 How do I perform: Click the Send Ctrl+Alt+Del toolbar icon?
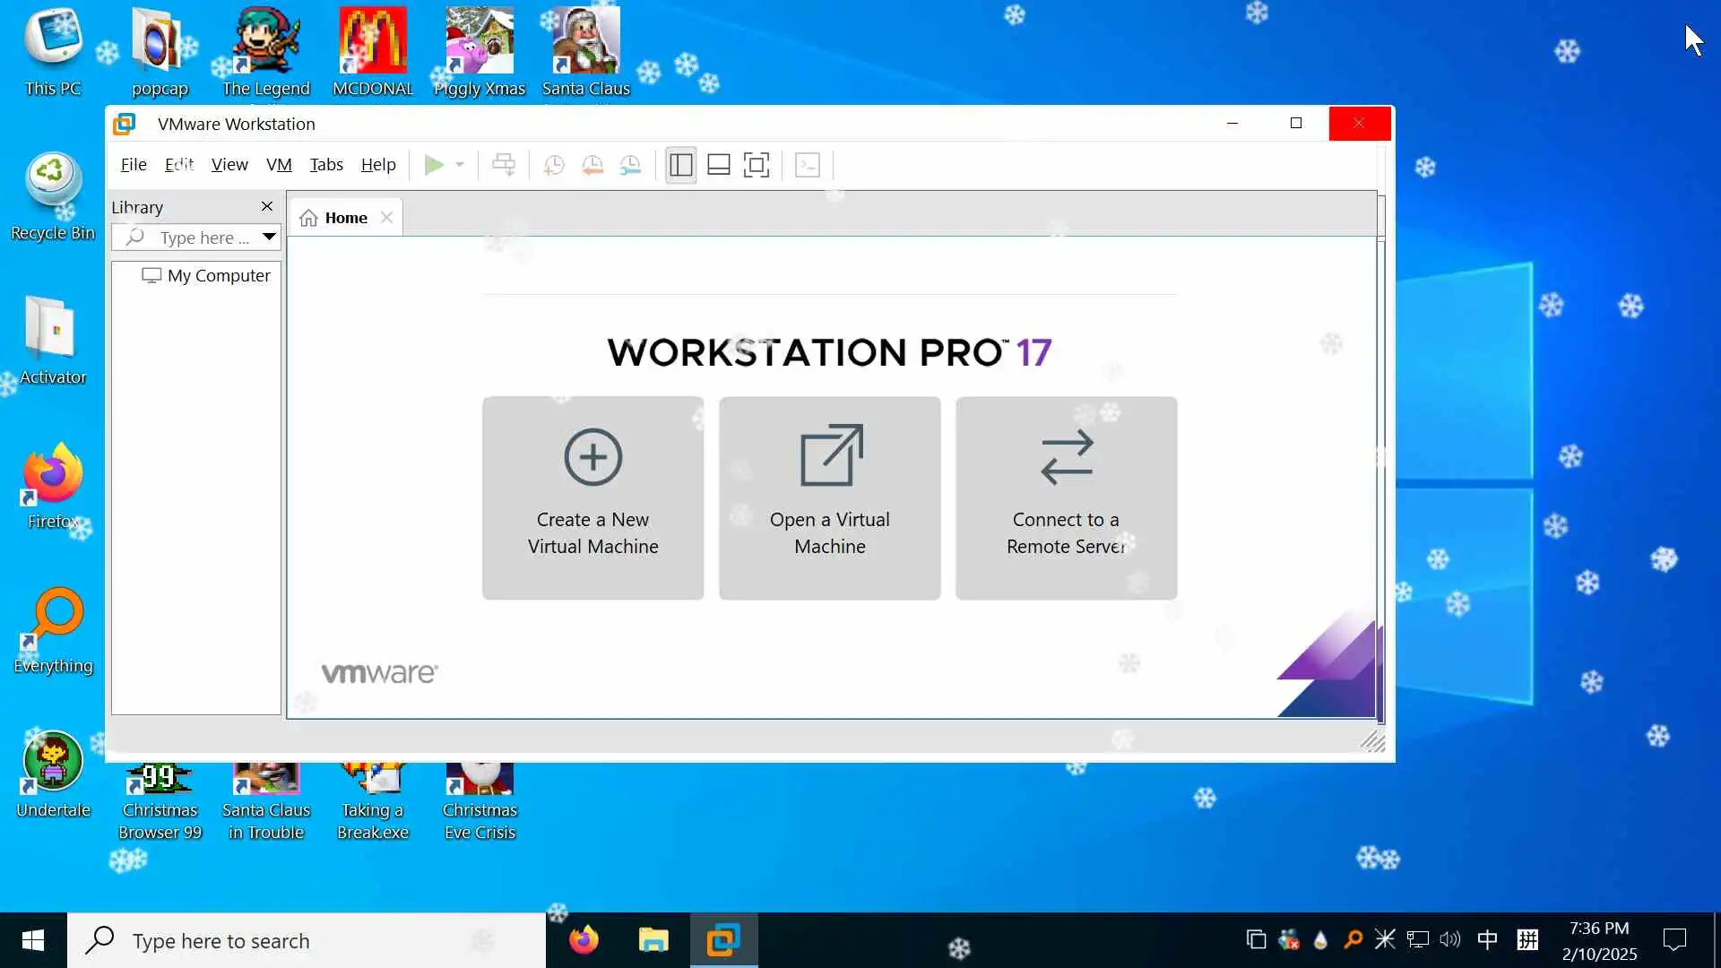504,165
